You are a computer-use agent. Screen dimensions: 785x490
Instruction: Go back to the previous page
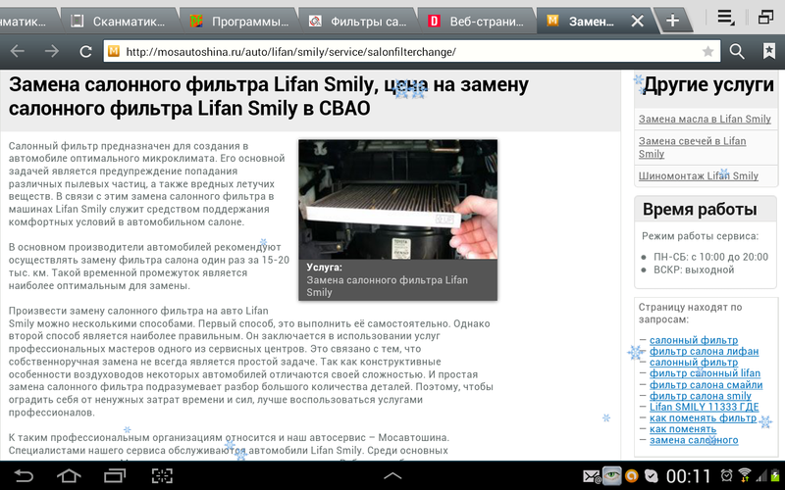18,51
